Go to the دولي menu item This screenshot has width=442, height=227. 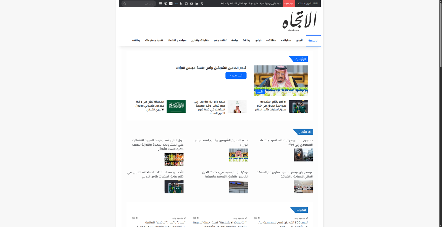(258, 40)
